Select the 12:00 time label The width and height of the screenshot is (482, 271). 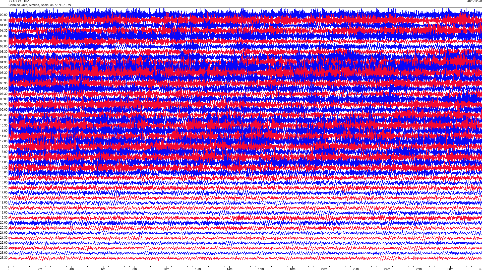click(4, 141)
